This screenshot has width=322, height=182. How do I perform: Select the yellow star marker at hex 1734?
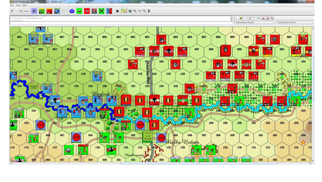tap(303, 143)
